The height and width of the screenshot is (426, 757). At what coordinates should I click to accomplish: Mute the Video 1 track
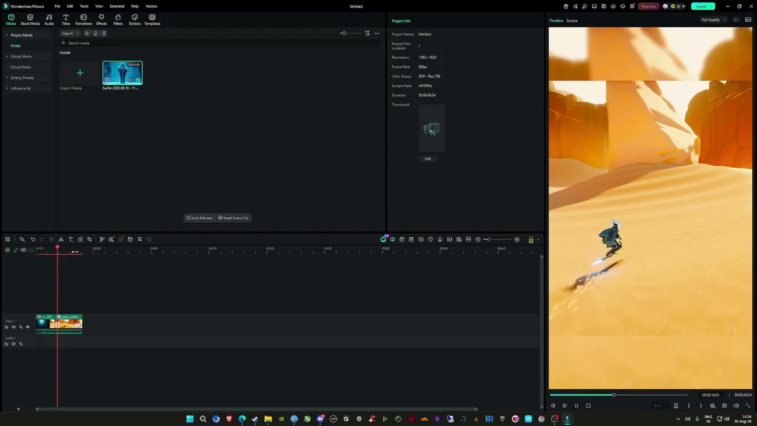[14, 327]
